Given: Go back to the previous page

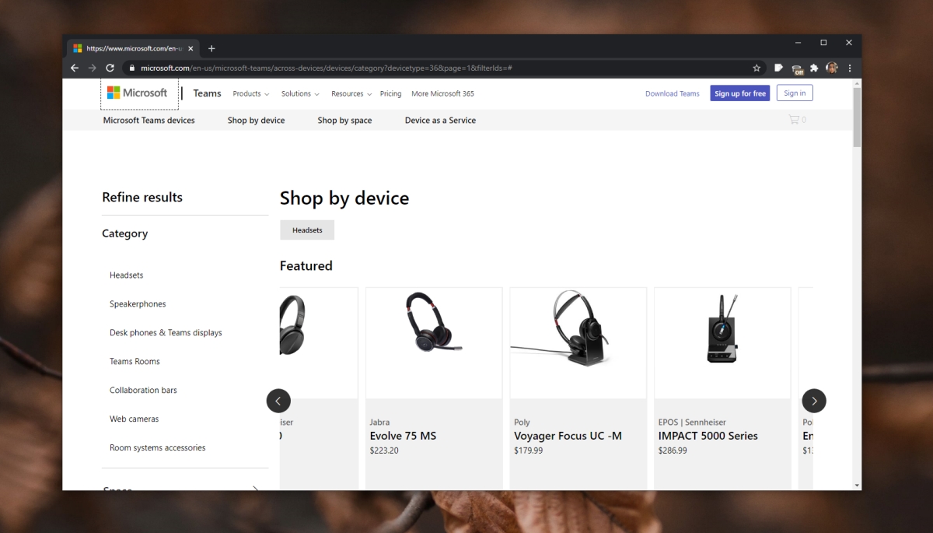Looking at the screenshot, I should tap(75, 68).
